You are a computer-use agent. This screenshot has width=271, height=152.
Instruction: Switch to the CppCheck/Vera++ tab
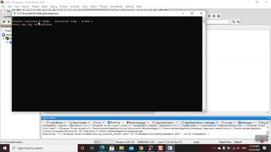[x=165, y=123]
